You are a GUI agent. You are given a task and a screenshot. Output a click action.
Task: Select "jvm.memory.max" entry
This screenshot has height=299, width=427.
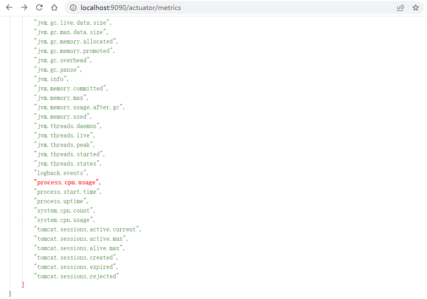(x=60, y=98)
